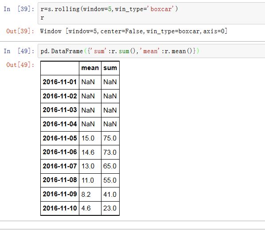Click the Out[49] prompt label

[x=20, y=65]
